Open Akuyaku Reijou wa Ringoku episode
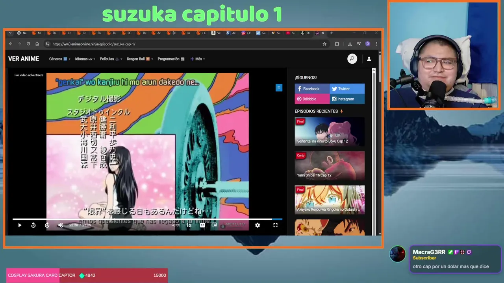 pyautogui.click(x=330, y=200)
